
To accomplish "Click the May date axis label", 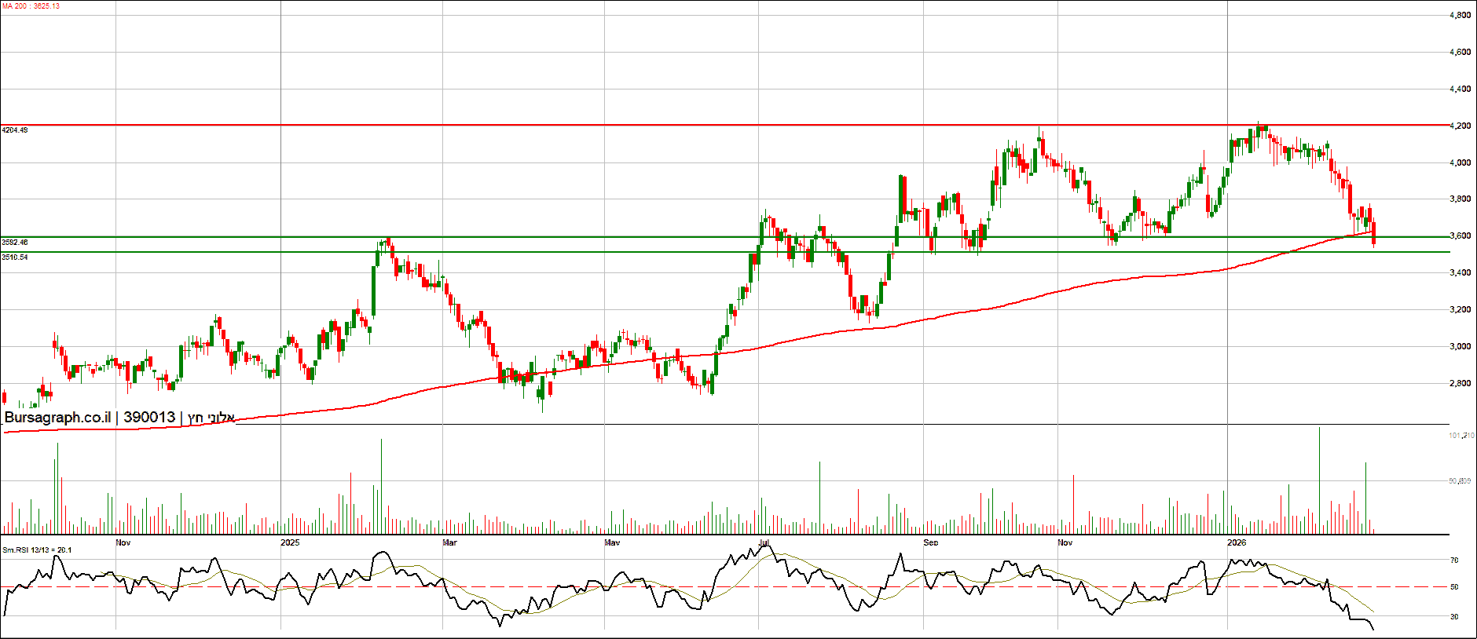I will (x=612, y=542).
